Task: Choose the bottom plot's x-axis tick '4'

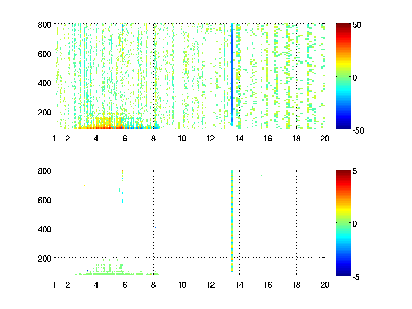Action: click(96, 285)
